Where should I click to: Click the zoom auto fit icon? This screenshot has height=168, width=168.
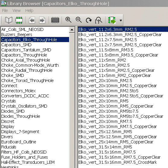(x=99, y=20)
